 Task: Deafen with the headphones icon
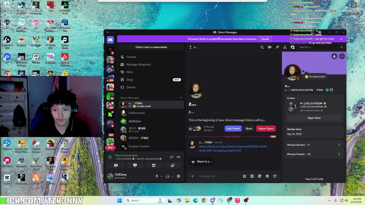(x=168, y=176)
